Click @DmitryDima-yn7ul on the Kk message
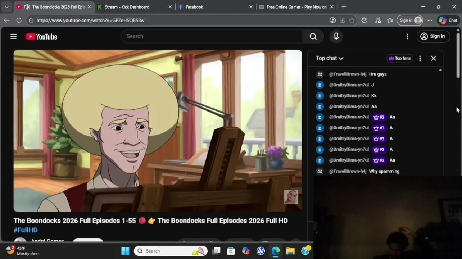Image resolution: width=462 pixels, height=259 pixels. (x=349, y=96)
